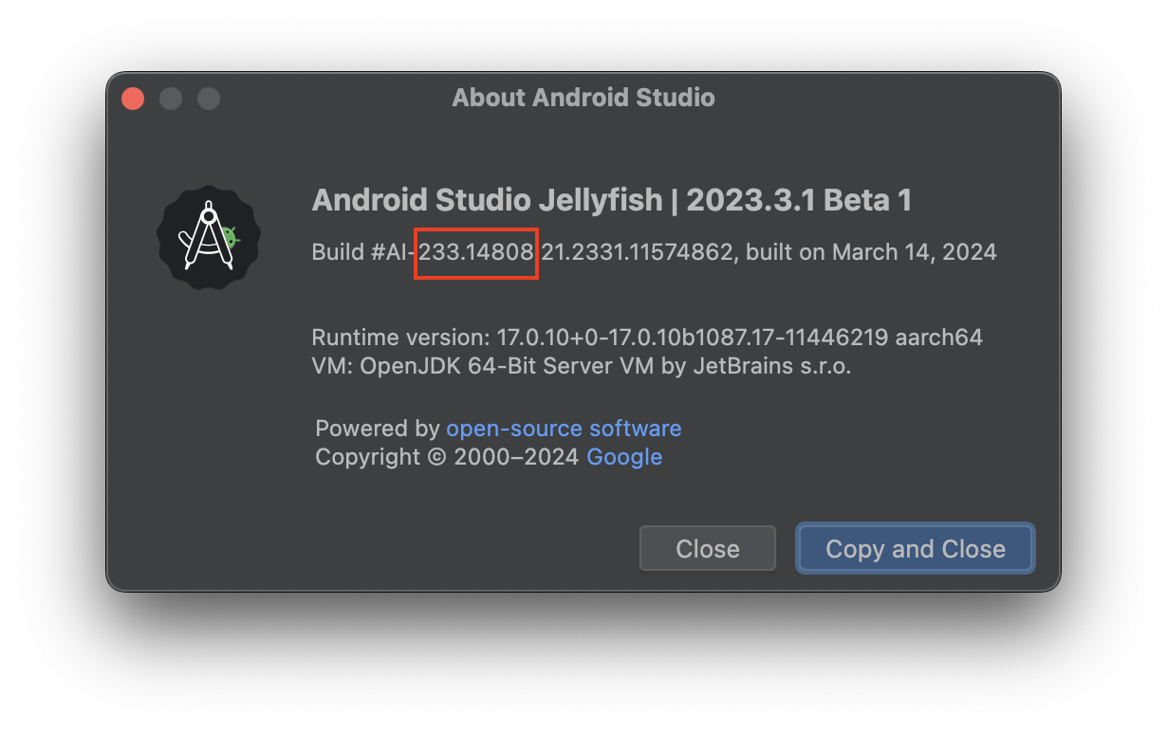The image size is (1167, 732).
Task: Click the Android Studio Jellyfish version heading
Action: tap(612, 200)
